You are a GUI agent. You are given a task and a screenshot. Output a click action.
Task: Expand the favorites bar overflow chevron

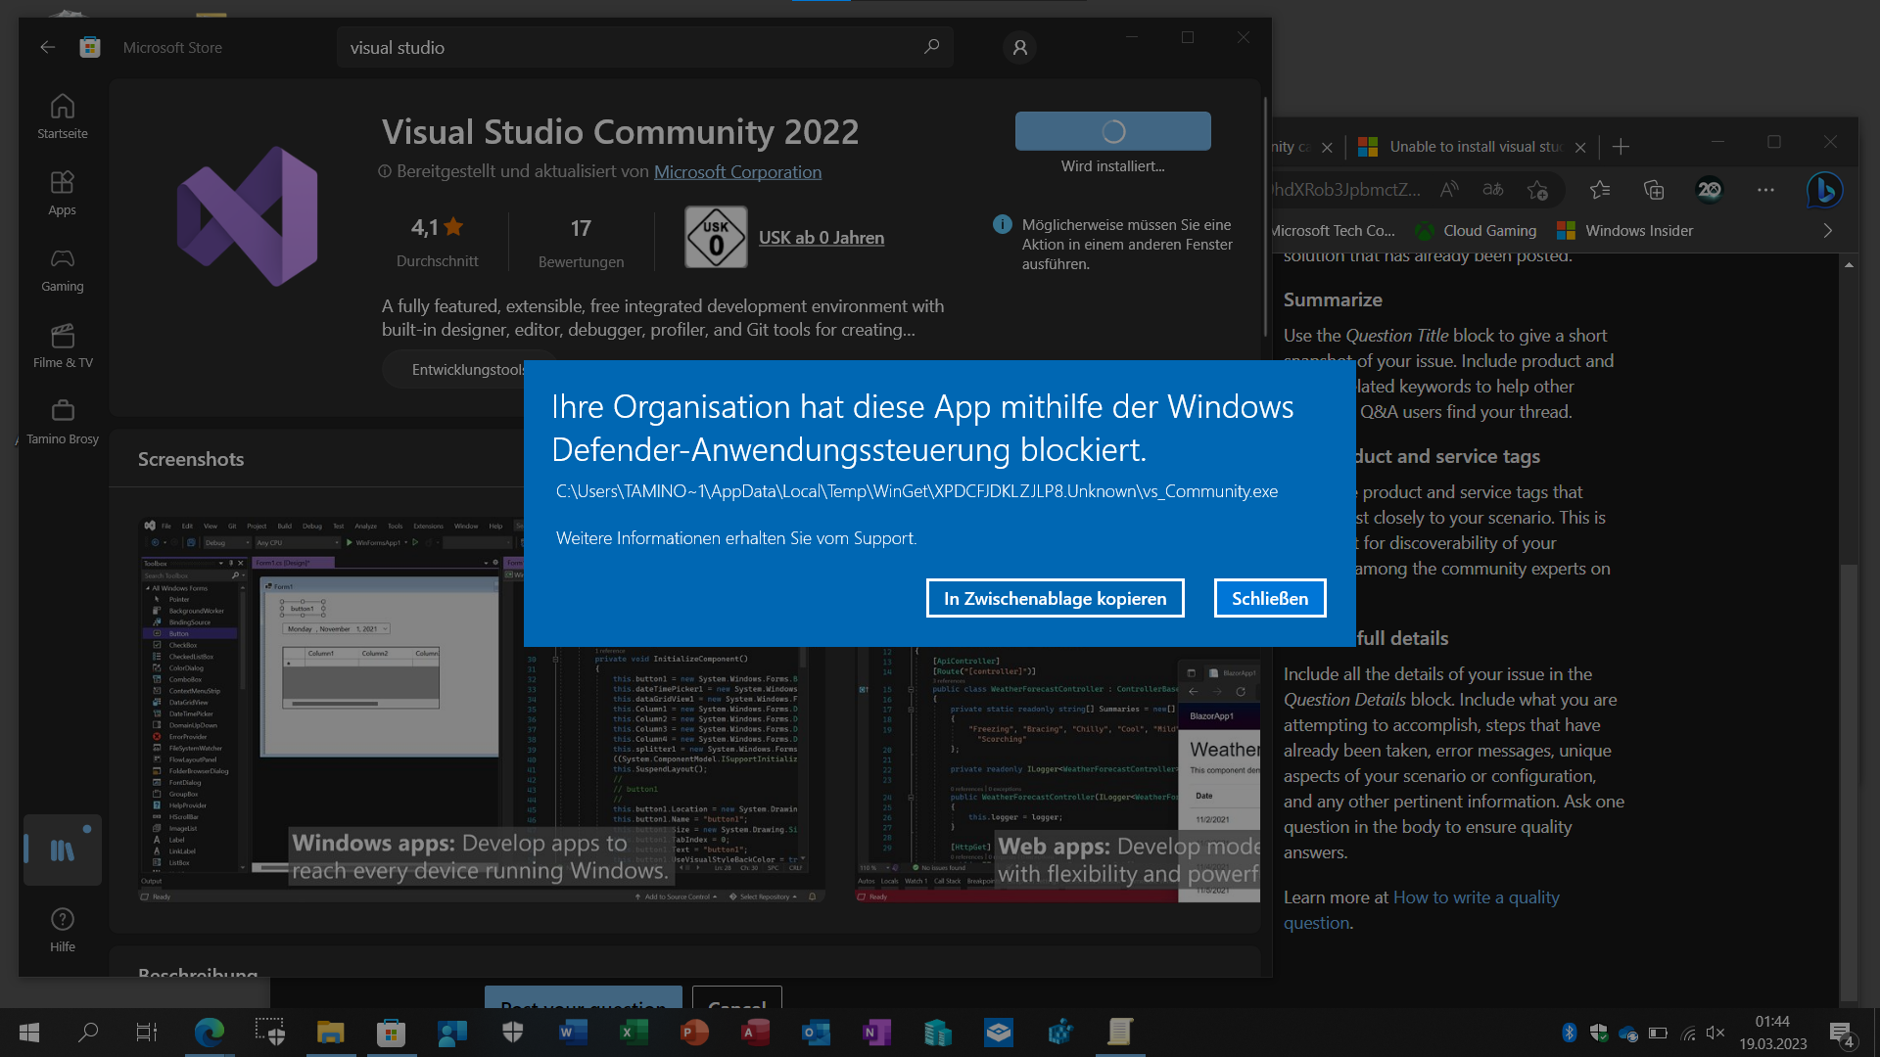coord(1827,230)
